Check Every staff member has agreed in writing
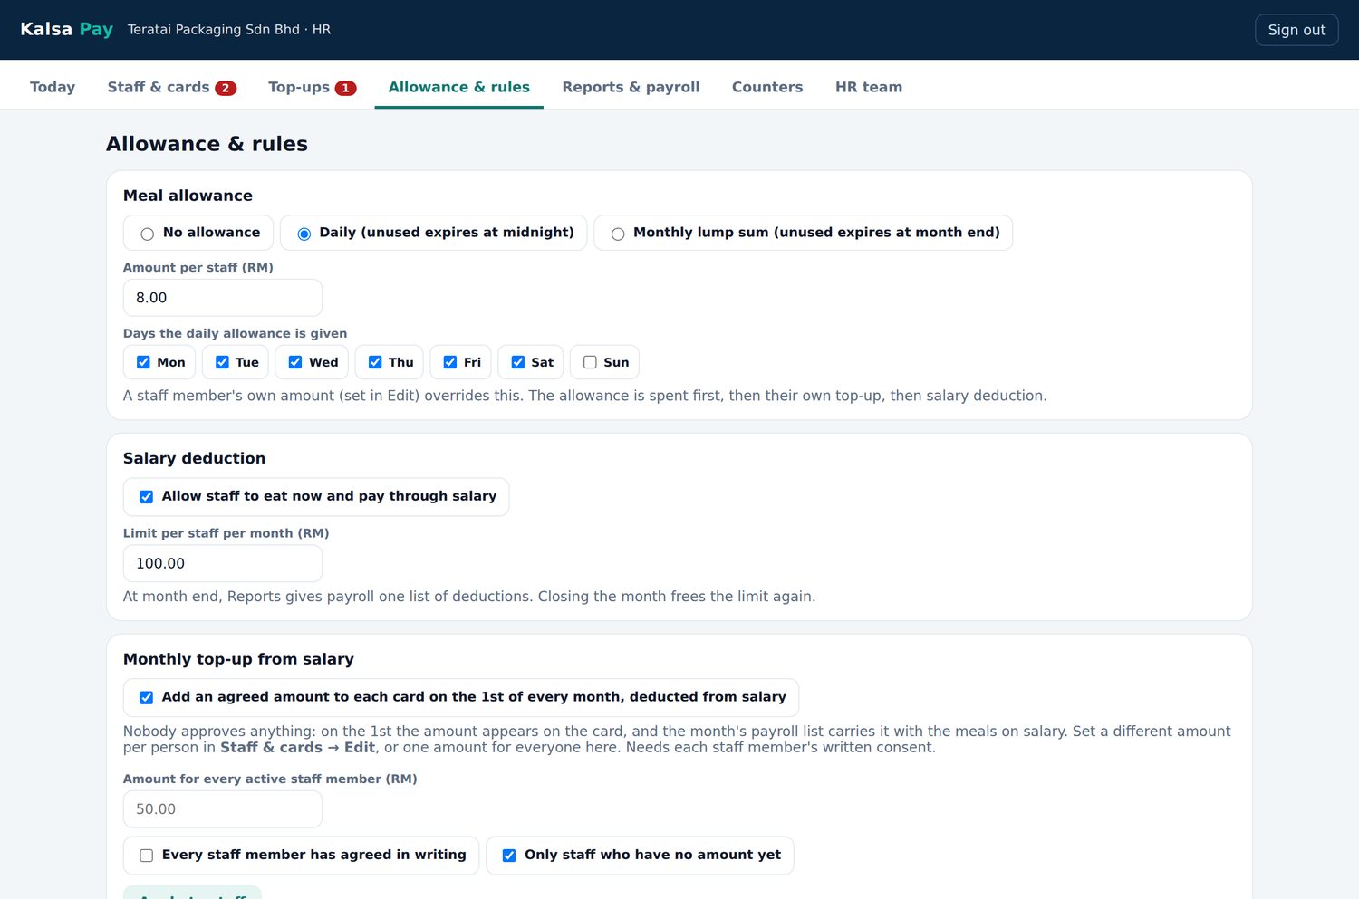The image size is (1359, 899). click(146, 856)
